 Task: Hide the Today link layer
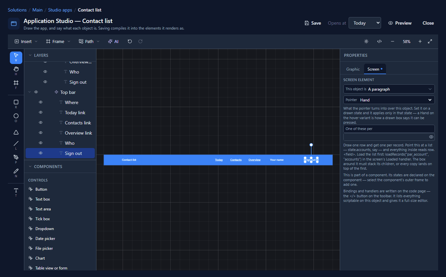tap(41, 113)
